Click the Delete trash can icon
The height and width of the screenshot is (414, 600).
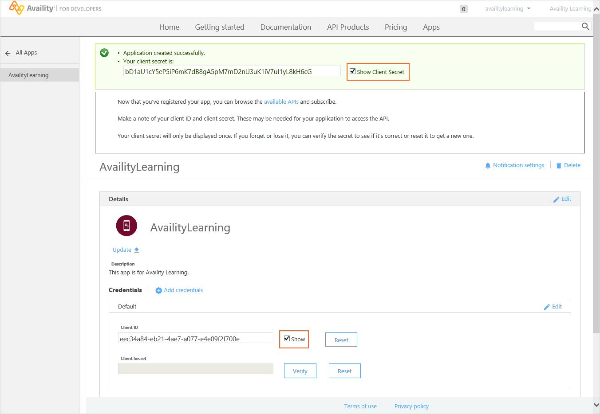[559, 165]
